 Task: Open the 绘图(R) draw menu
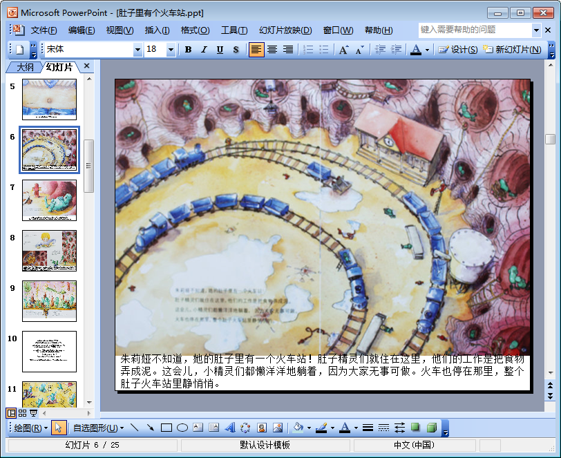pyautogui.click(x=31, y=428)
